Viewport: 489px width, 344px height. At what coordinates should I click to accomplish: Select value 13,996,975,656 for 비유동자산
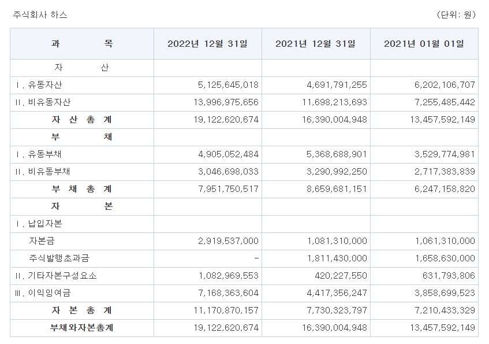(226, 102)
